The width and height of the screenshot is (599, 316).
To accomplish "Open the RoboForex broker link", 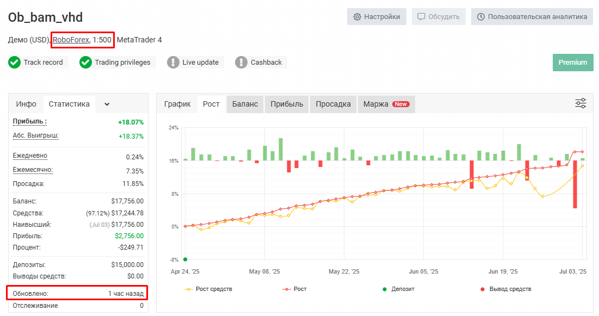I will click(71, 40).
